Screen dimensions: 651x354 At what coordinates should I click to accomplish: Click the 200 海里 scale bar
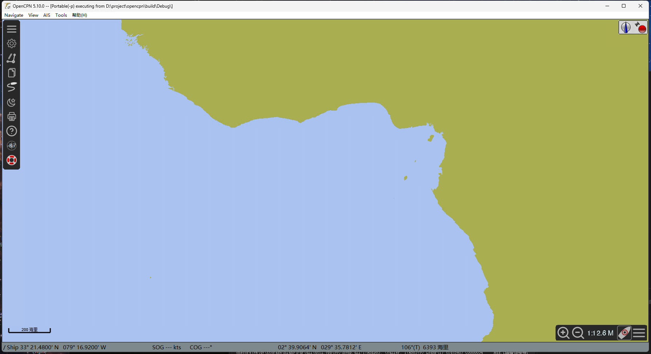pyautogui.click(x=30, y=330)
